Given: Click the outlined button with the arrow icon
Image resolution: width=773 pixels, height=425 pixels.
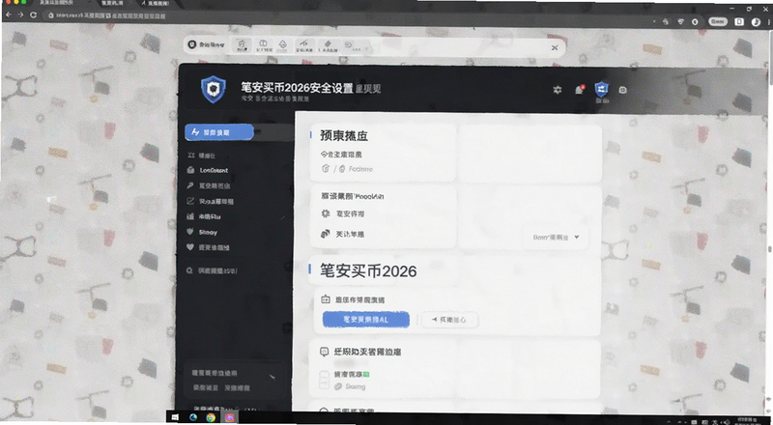Looking at the screenshot, I should point(449,320).
